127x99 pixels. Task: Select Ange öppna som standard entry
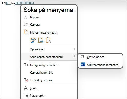click(x=49, y=57)
